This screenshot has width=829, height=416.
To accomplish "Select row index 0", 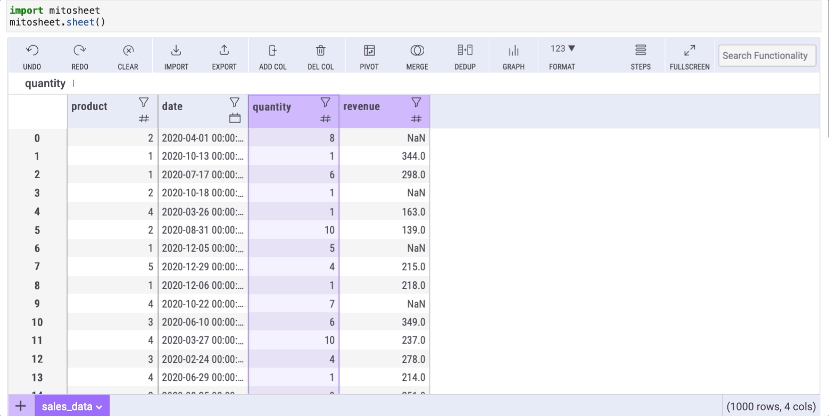I will [37, 138].
